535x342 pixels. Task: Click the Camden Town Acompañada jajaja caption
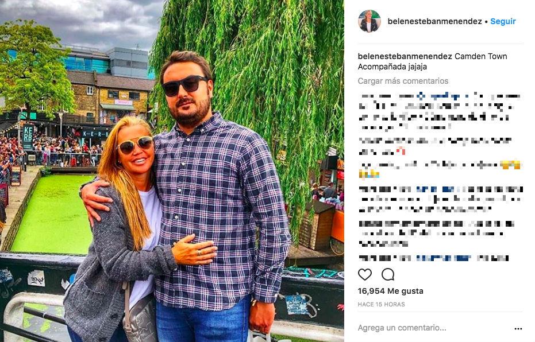(x=432, y=61)
